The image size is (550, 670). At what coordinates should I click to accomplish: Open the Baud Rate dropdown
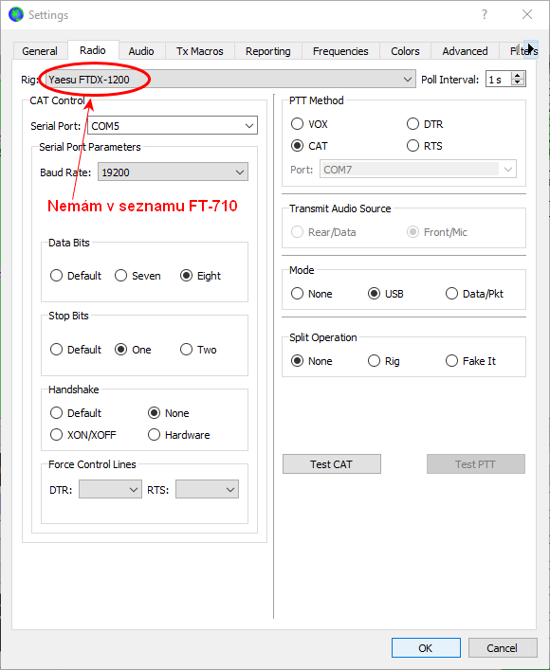point(173,172)
